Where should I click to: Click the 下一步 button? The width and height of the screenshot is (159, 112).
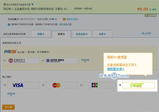tap(8, 107)
